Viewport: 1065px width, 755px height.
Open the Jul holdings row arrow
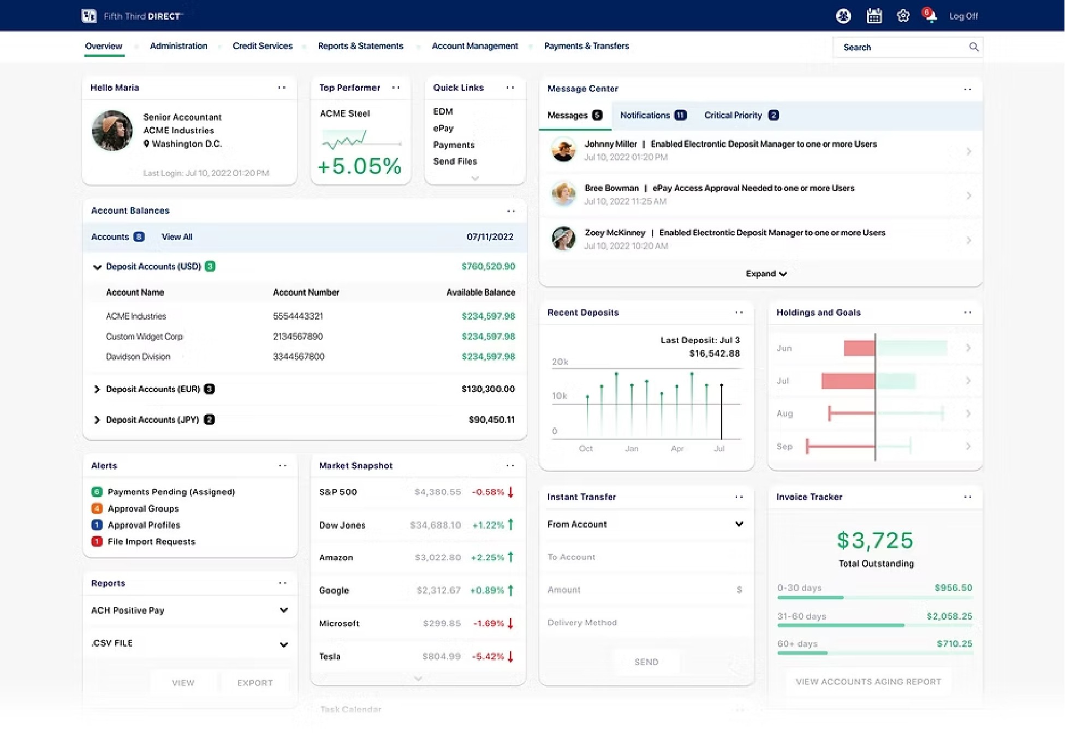pos(968,381)
